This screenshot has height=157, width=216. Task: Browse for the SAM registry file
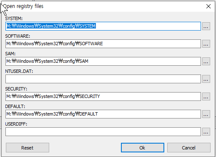click(x=206, y=61)
